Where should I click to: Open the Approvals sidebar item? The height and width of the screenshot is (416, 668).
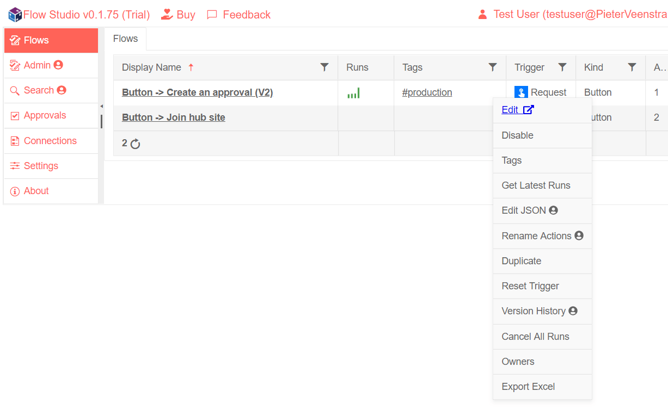[51, 115]
